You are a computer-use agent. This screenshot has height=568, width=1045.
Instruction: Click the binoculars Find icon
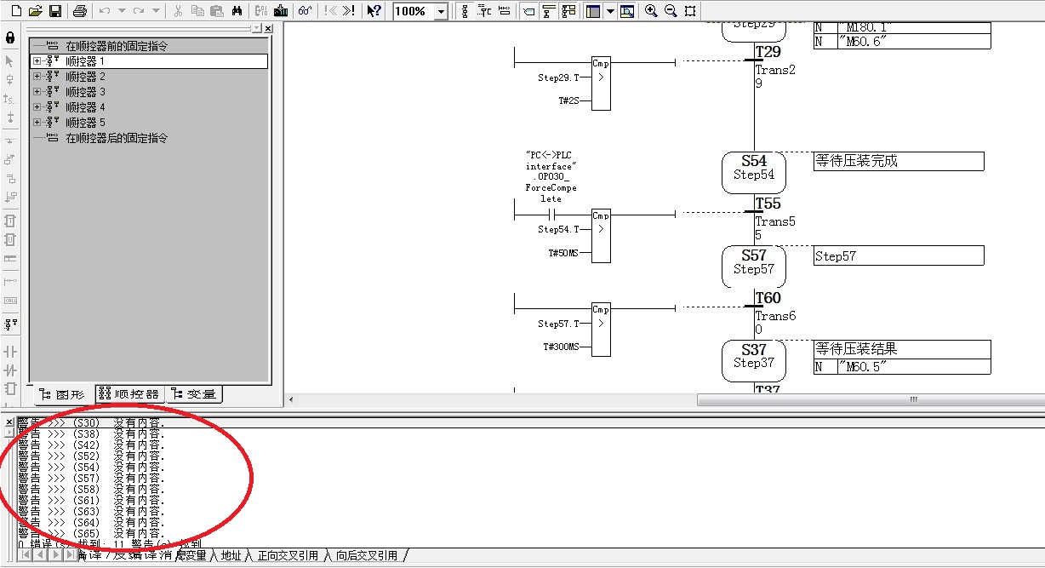click(x=237, y=11)
